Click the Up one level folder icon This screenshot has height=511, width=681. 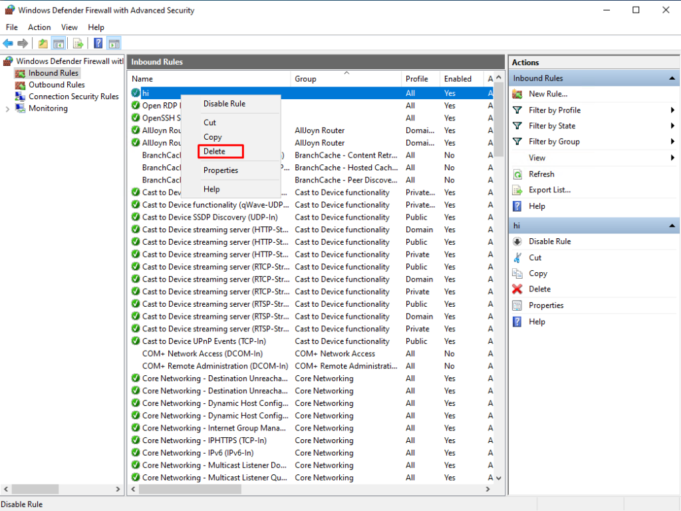(x=43, y=43)
